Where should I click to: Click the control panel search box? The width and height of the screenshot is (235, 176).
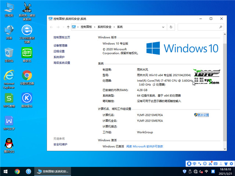(201, 27)
